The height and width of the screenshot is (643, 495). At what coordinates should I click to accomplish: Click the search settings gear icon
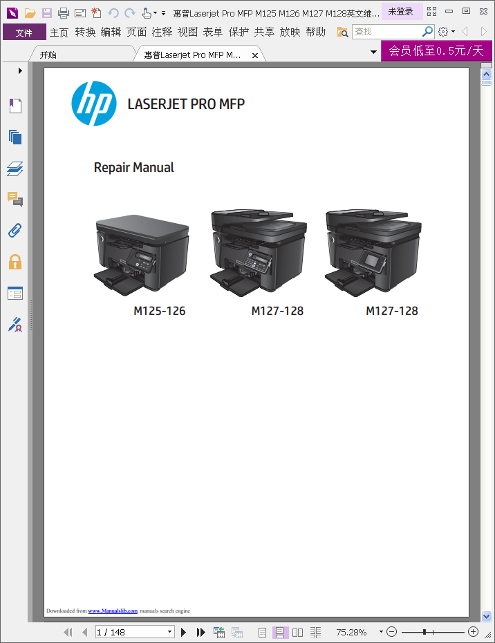443,31
